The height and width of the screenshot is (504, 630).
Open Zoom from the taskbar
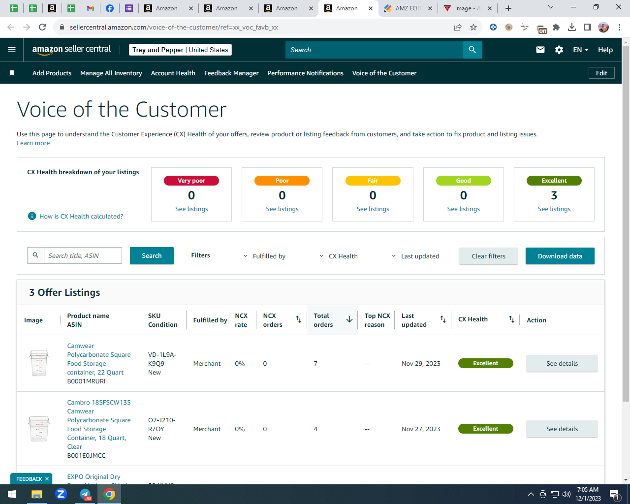click(x=61, y=494)
